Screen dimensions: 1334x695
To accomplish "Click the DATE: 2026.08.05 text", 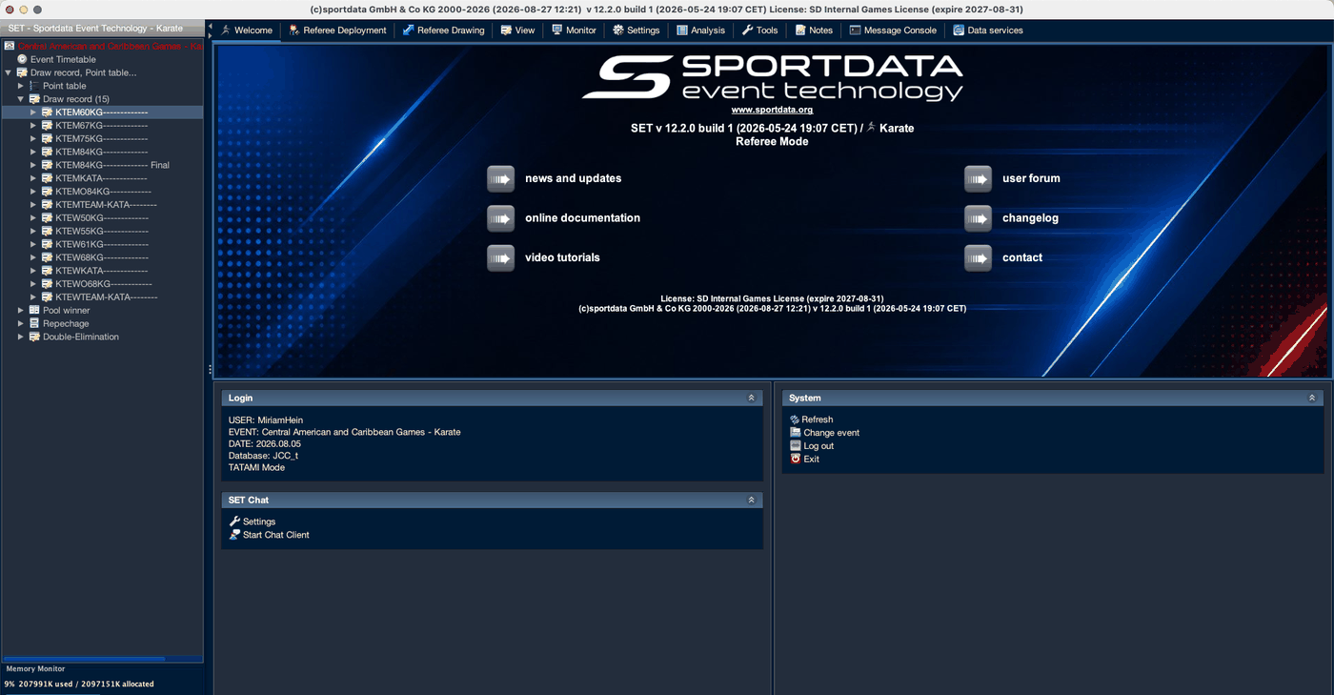I will 265,443.
